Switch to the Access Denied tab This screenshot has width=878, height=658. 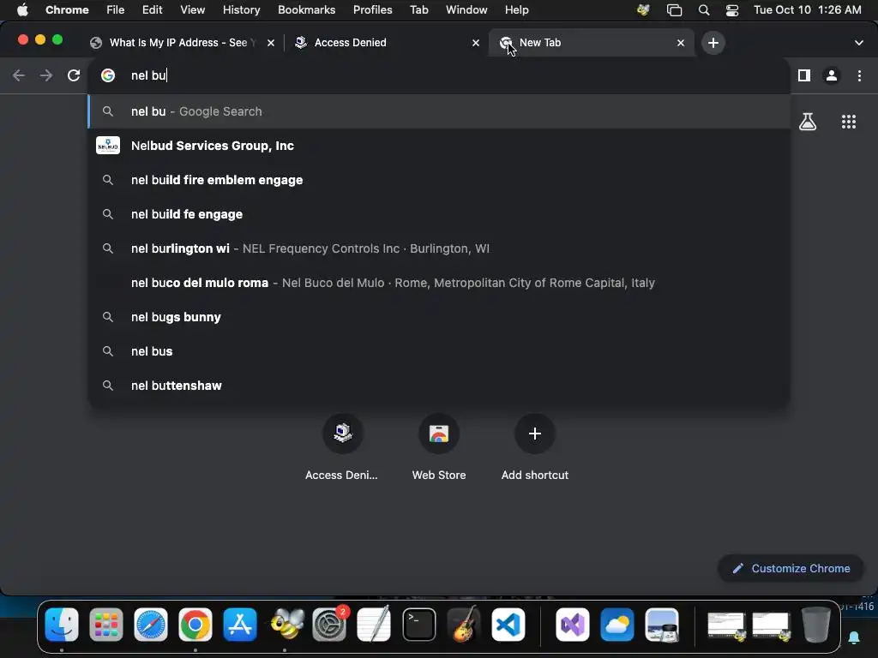387,43
